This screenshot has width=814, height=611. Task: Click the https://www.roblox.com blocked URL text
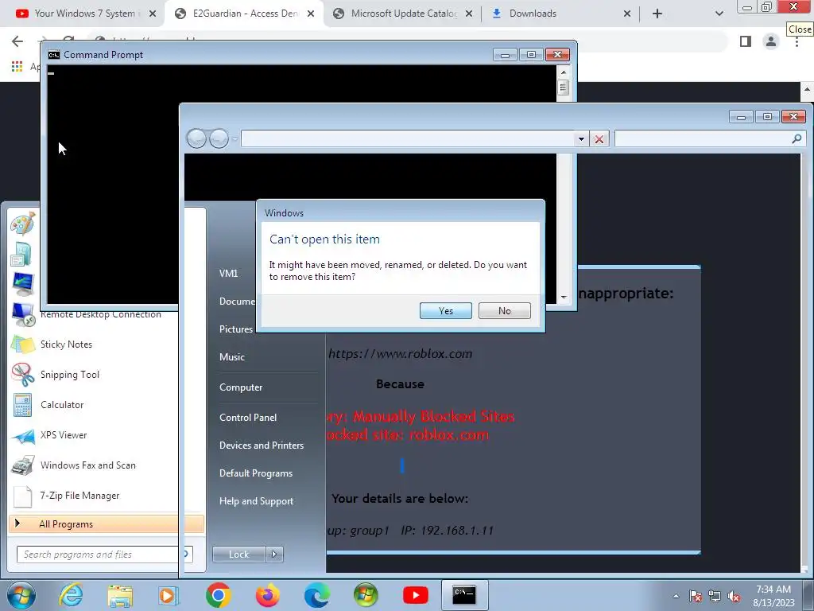[401, 354]
